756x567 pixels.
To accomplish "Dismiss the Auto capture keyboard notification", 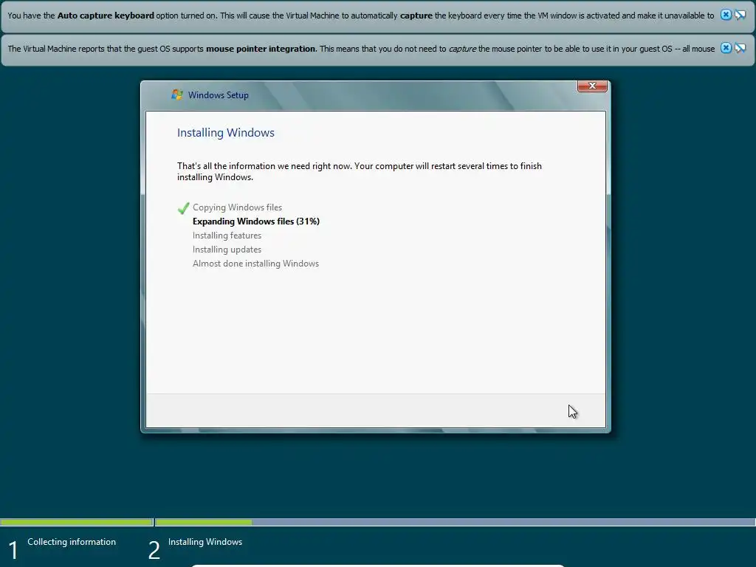I will click(726, 15).
